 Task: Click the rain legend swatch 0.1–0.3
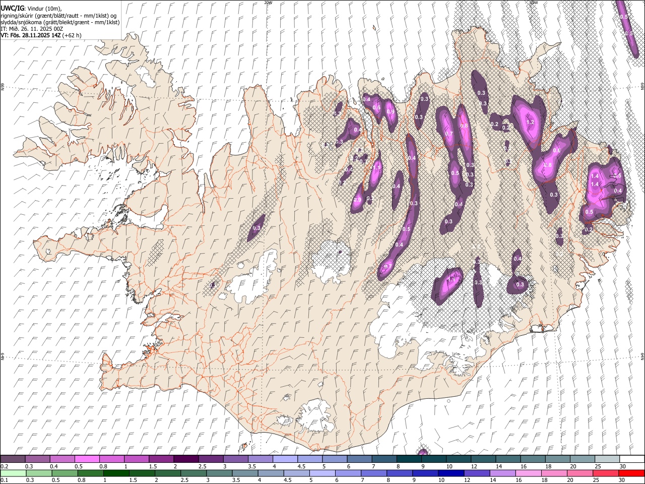pos(14,473)
